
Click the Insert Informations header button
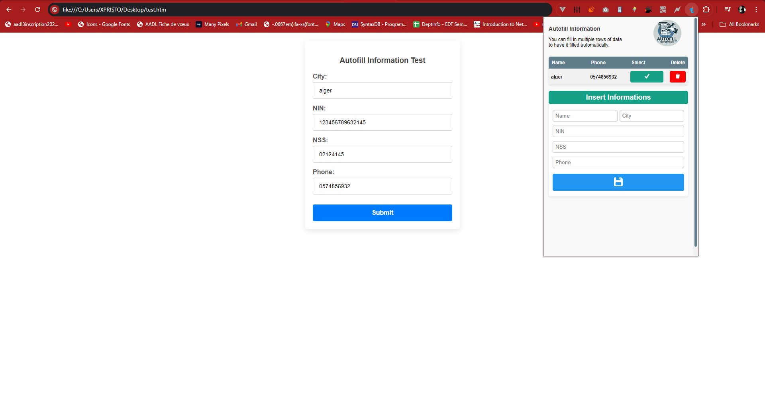tap(618, 97)
